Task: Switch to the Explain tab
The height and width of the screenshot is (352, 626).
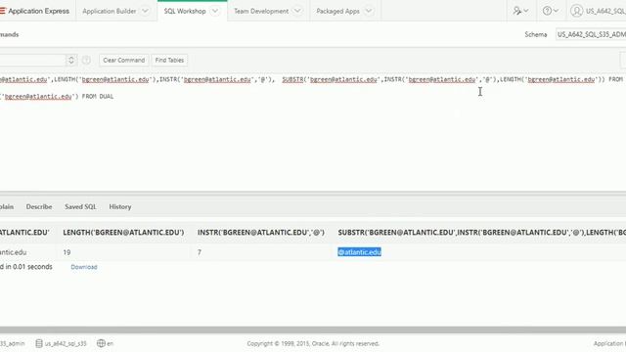Action: 7,206
